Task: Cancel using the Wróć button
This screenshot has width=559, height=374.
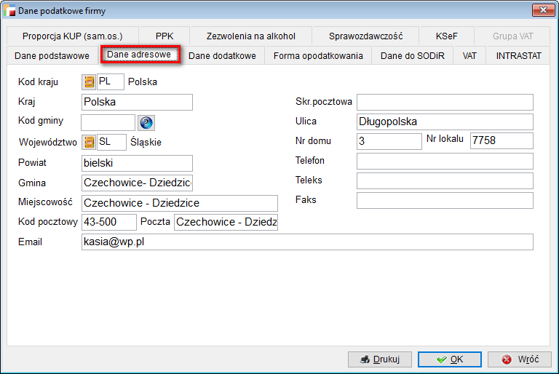Action: pos(520,359)
